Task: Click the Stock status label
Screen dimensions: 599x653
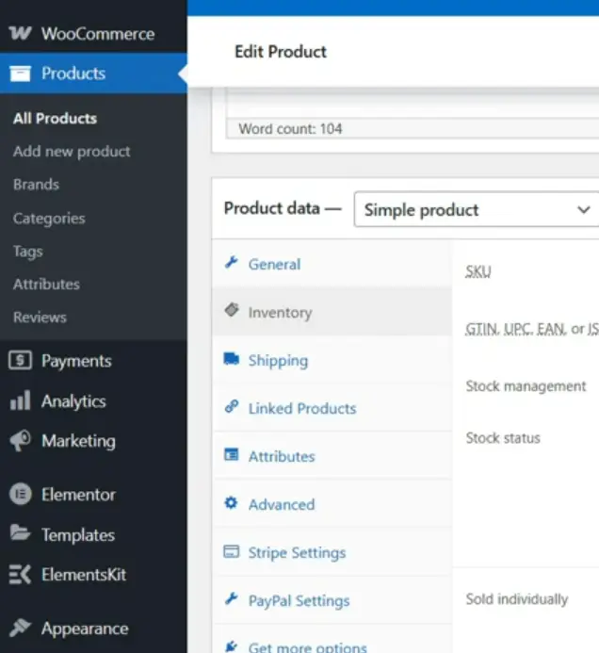Action: click(x=503, y=438)
